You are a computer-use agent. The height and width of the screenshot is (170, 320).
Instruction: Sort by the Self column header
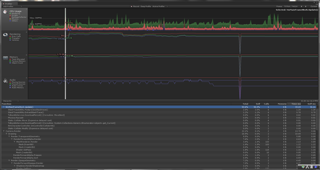tap(258, 104)
